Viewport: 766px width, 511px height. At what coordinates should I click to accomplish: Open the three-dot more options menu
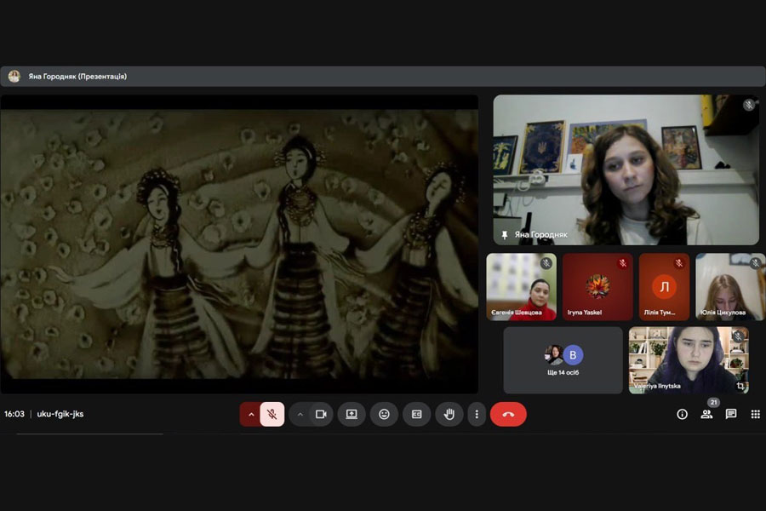(x=477, y=414)
